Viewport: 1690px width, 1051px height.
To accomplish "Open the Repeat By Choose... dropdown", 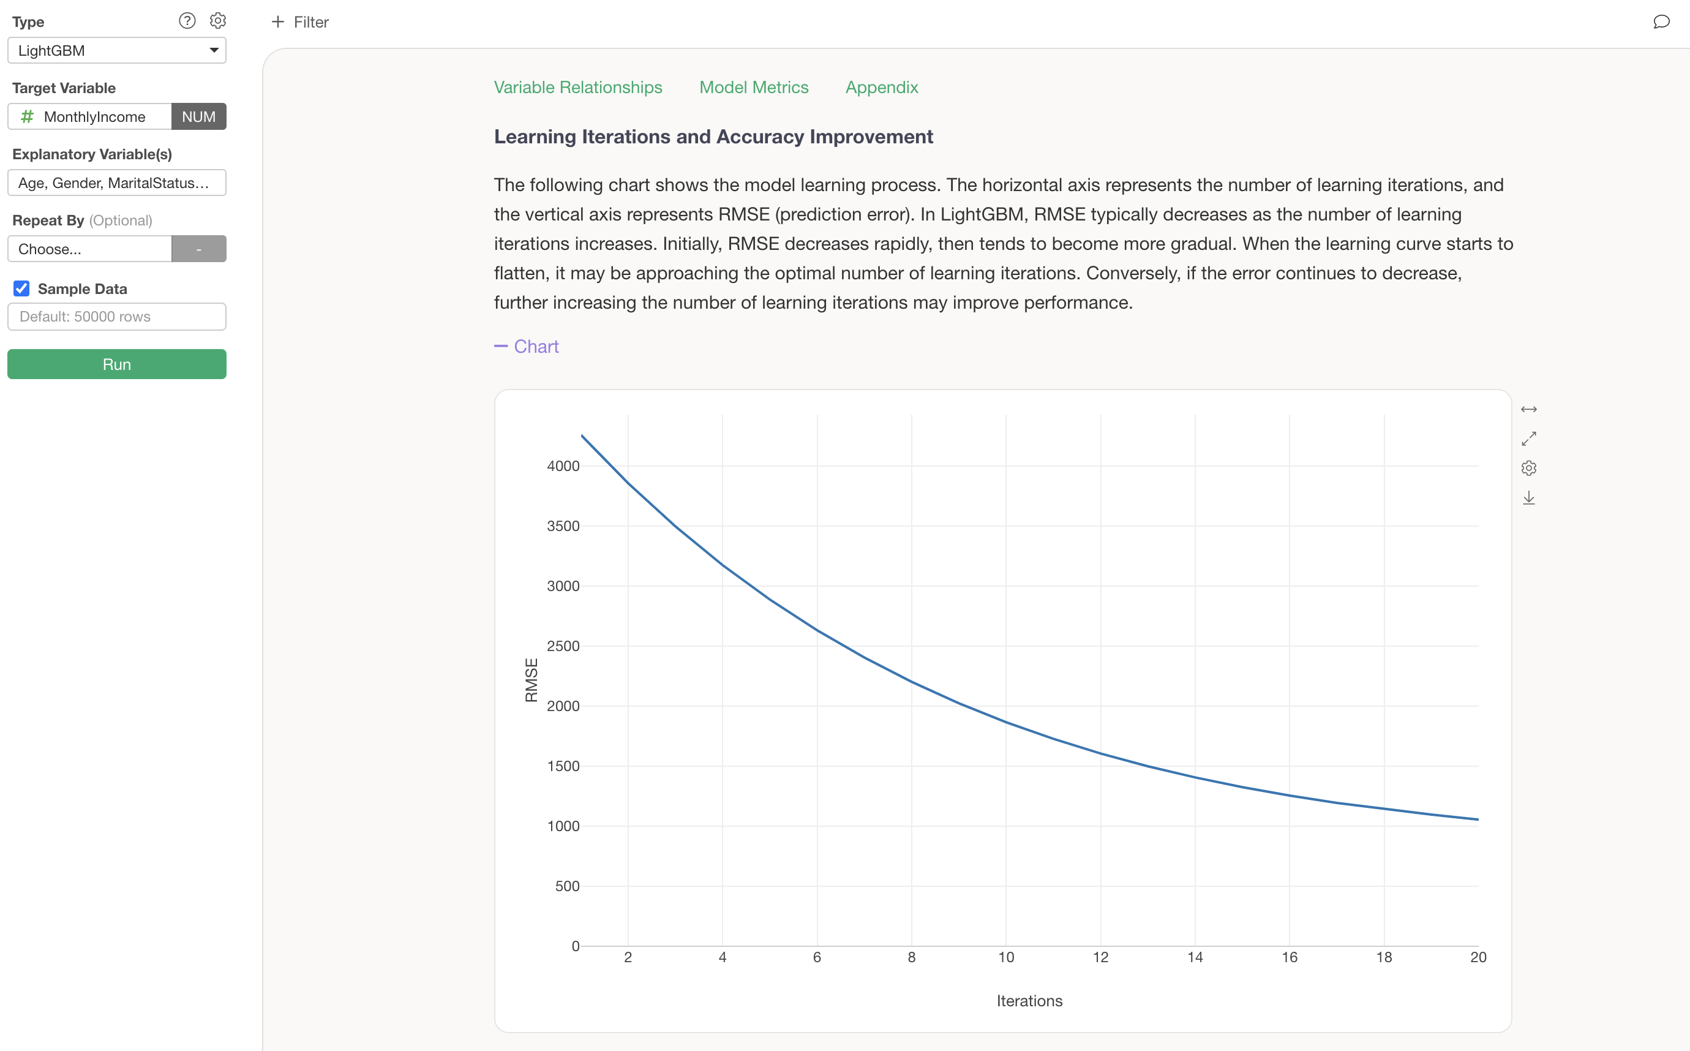I will (91, 249).
